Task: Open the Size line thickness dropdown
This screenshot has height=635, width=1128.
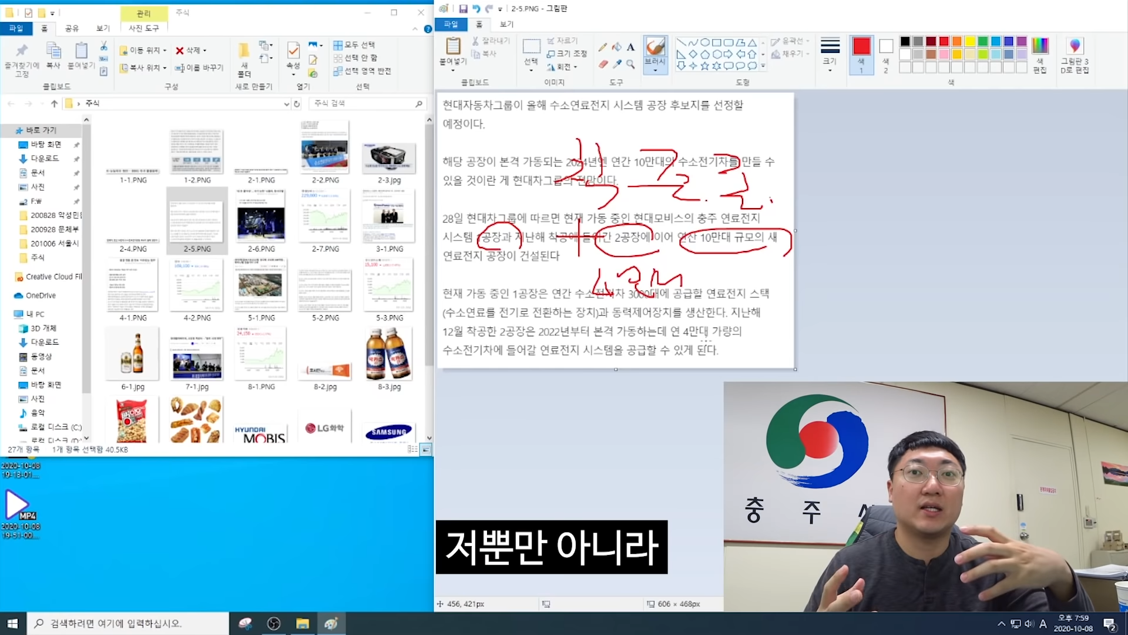Action: click(830, 55)
